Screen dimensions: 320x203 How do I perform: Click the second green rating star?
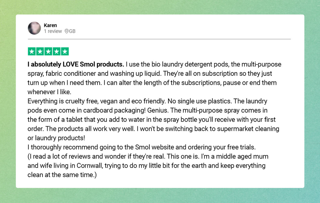pos(40,51)
